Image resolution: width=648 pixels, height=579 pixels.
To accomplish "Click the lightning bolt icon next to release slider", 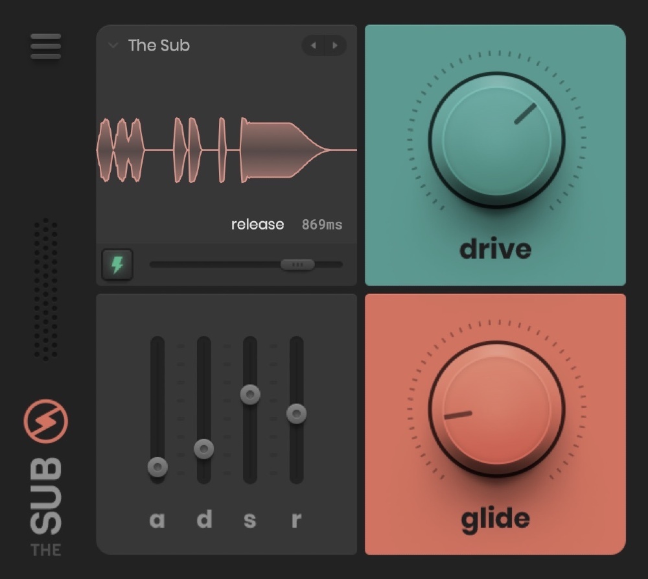I will point(118,264).
